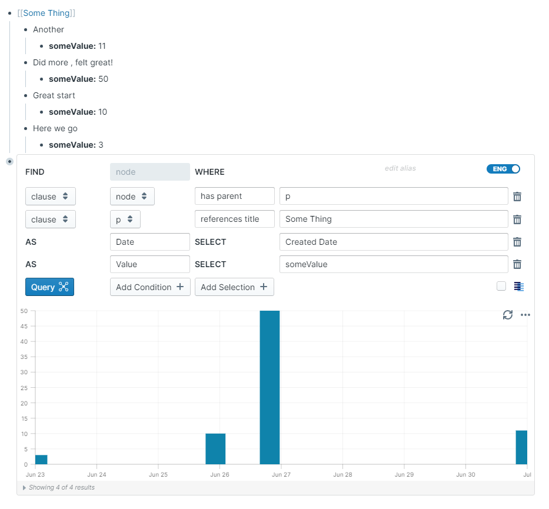Screen dimensions: 549x509
Task: Run the Query button
Action: click(x=49, y=287)
